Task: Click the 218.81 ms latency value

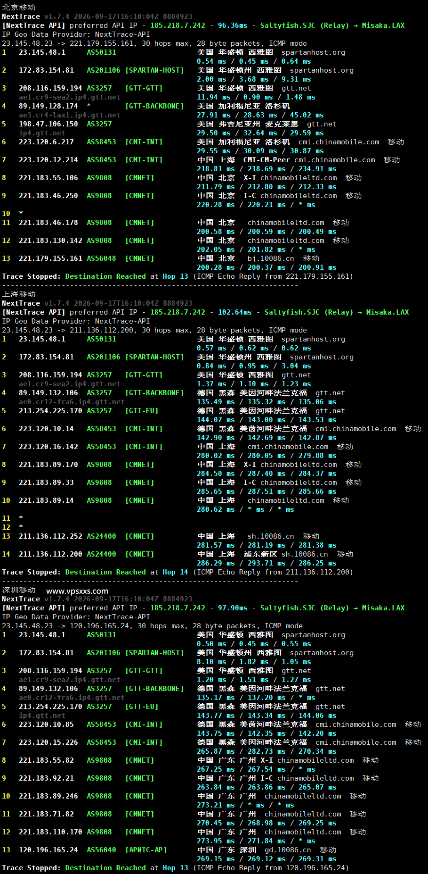Action: (216, 169)
